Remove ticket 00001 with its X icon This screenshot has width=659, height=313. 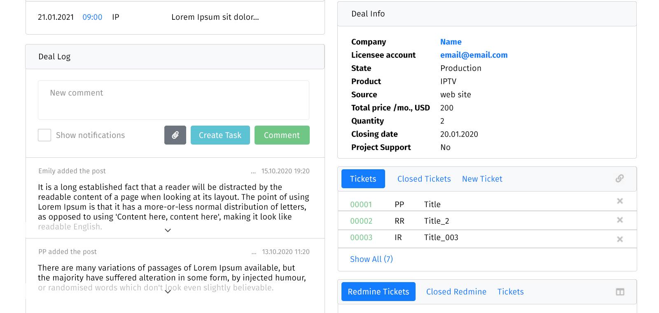[619, 201]
